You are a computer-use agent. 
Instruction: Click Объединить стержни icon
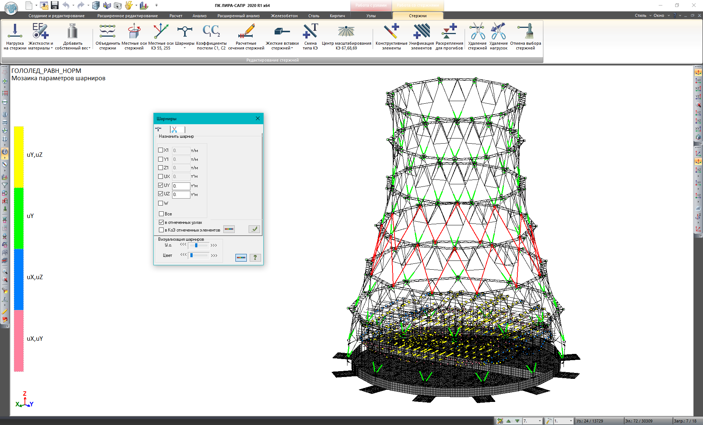[107, 32]
